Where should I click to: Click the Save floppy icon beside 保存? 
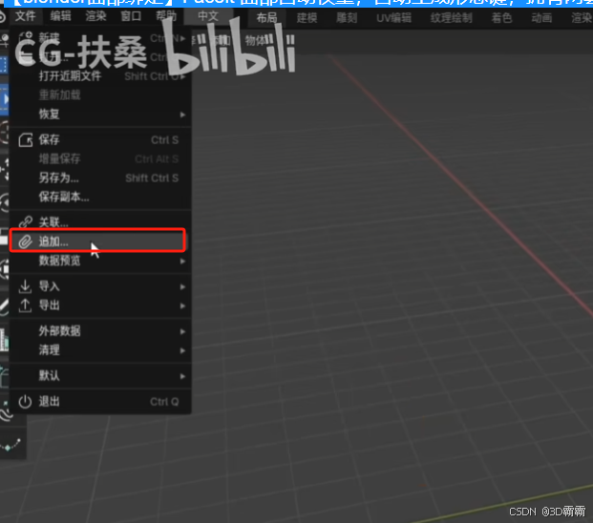(x=26, y=140)
